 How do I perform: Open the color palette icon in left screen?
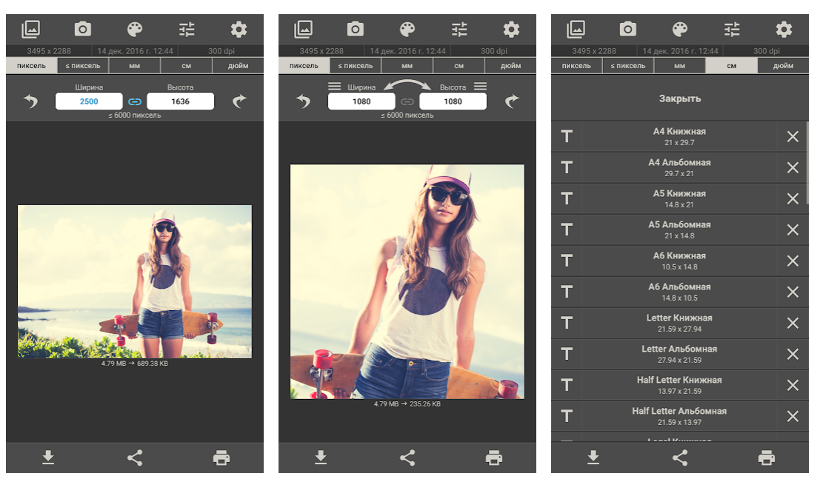point(134,30)
